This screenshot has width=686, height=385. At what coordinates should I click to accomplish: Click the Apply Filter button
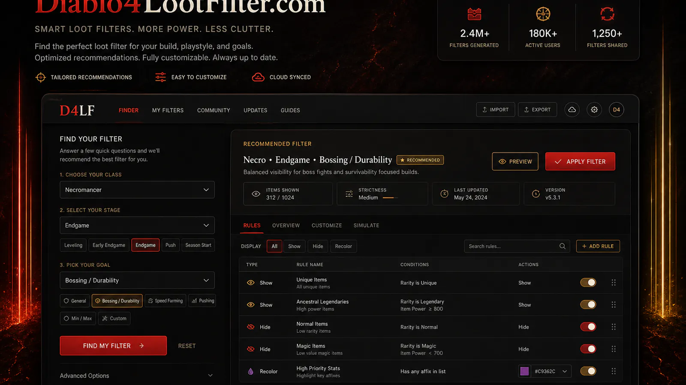580,162
